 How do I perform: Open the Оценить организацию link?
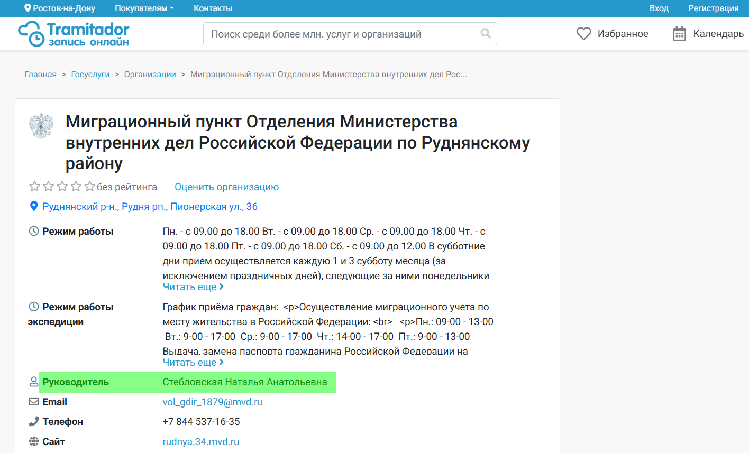point(226,187)
